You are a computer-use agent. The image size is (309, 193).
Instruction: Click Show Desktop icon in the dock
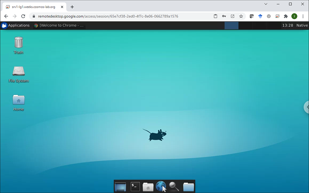click(x=121, y=187)
